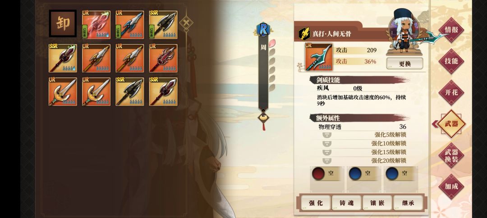Select the black SSR axe in the top row
Viewport: 487px width, 218px height.
163,25
